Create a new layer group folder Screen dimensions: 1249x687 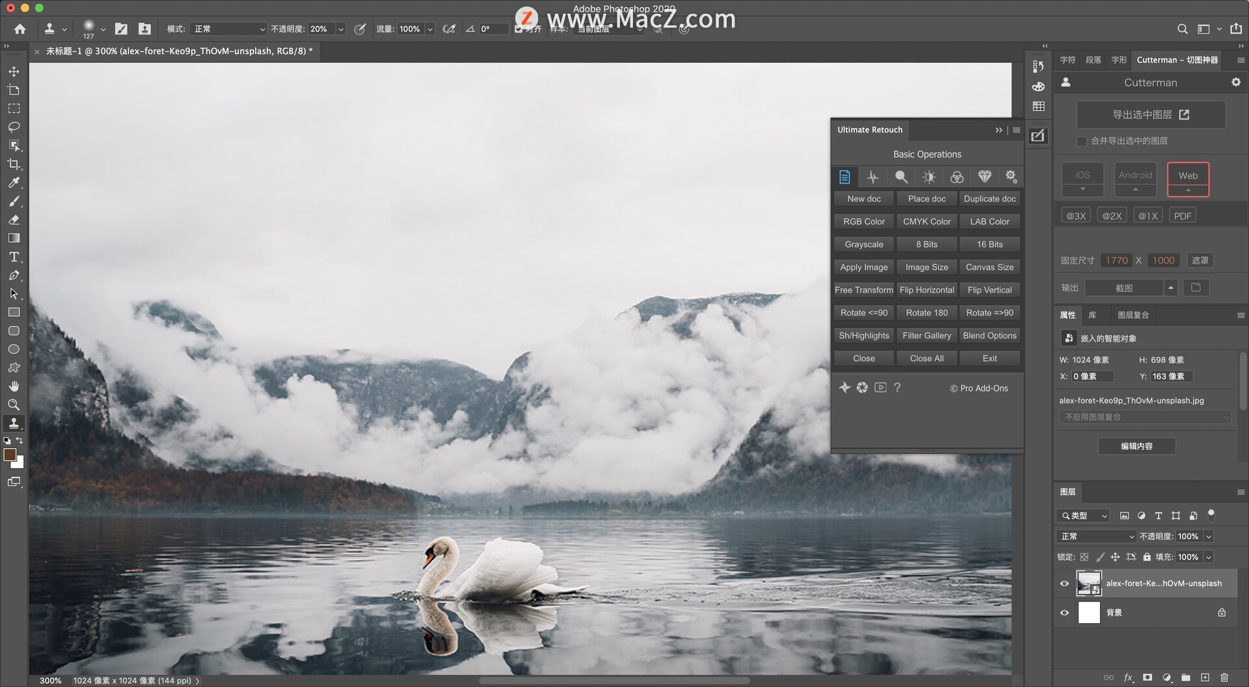[x=1186, y=677]
